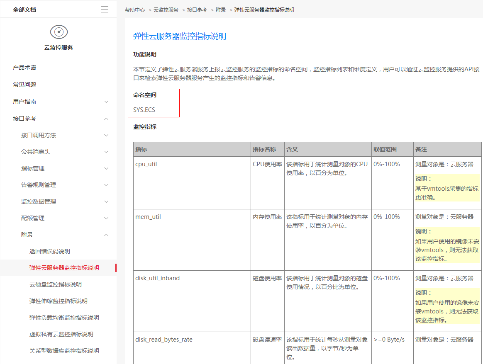
Task: Go to 云监控服务 breadcrumb
Action: pyautogui.click(x=166, y=10)
